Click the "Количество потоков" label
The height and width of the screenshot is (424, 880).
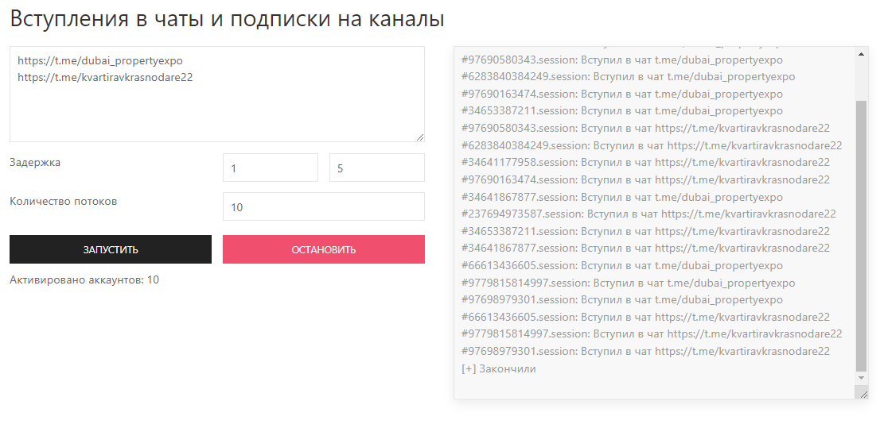click(64, 201)
